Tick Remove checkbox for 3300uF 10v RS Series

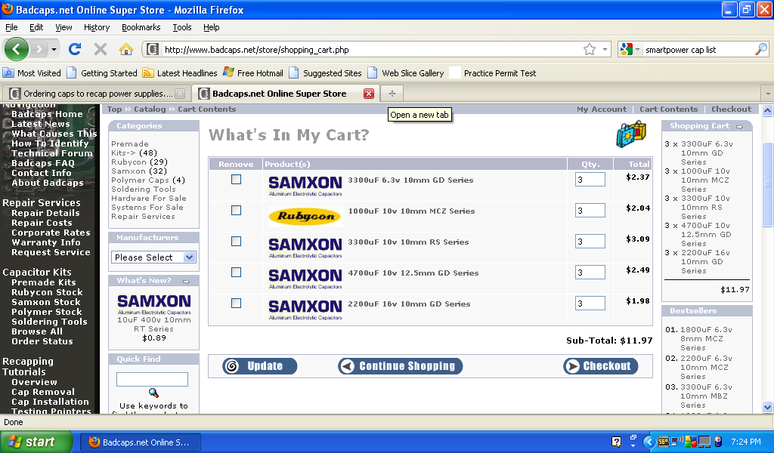(236, 242)
